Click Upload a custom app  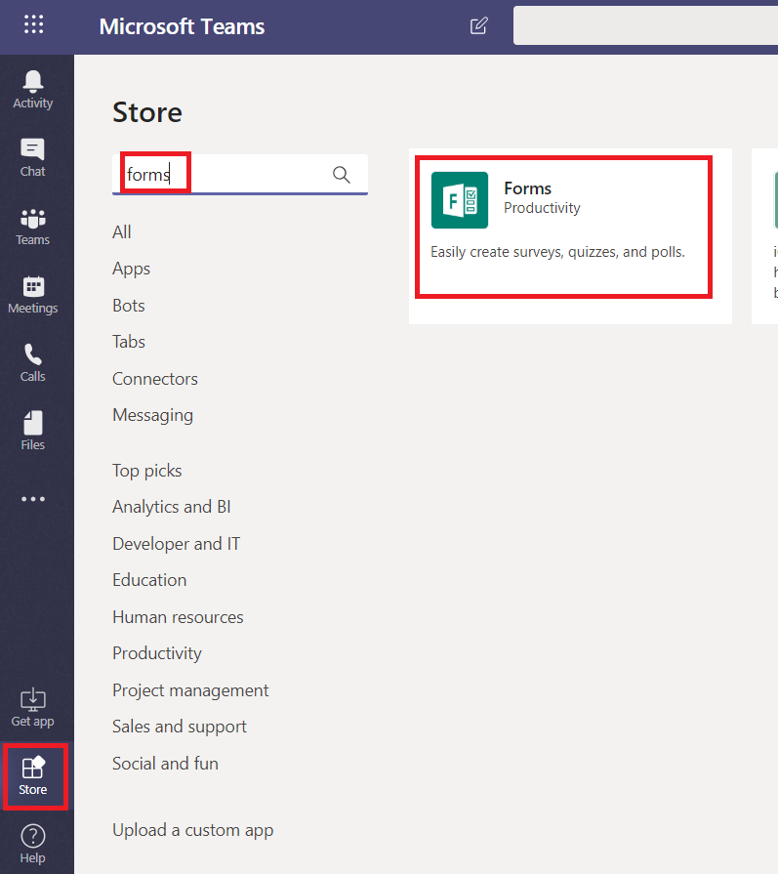click(193, 830)
